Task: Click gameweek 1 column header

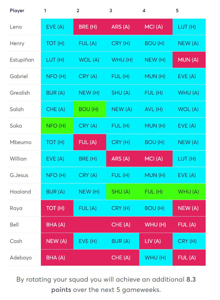Action: point(45,10)
